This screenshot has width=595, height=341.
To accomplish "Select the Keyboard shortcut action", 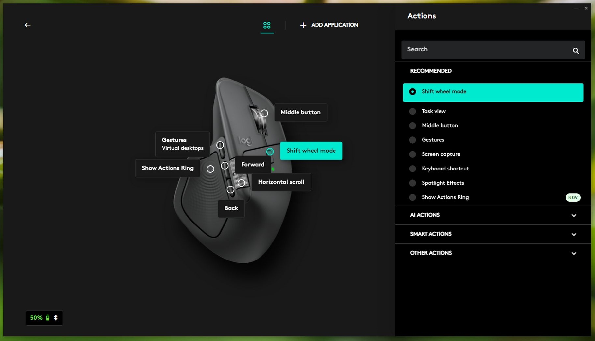I will [x=445, y=169].
